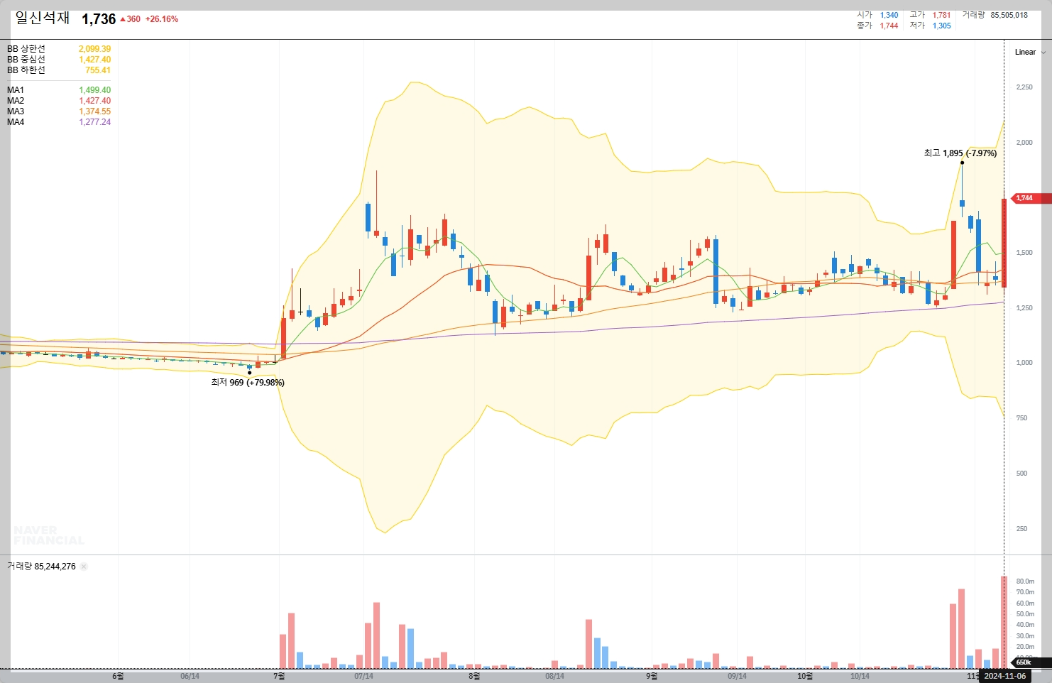
Task: Click the 1,000 price axis label
Action: (x=1024, y=362)
